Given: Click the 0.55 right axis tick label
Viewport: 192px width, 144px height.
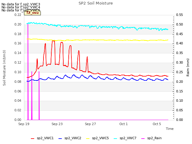Looking at the screenshot, I should point(179,15).
